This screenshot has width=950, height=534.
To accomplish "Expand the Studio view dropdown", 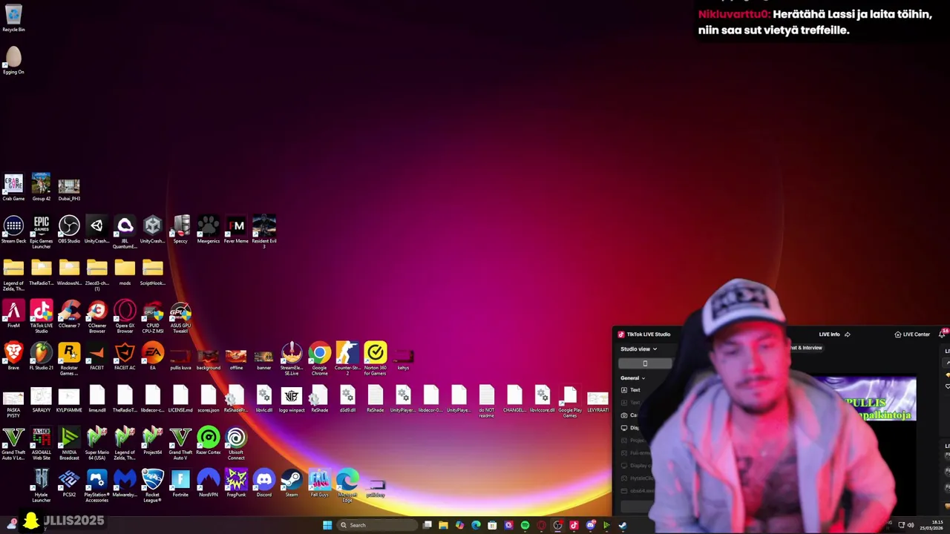I will (x=638, y=349).
